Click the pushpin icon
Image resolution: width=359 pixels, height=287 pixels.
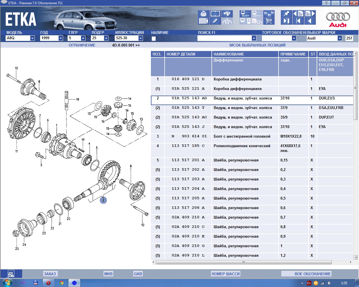pyautogui.click(x=286, y=14)
